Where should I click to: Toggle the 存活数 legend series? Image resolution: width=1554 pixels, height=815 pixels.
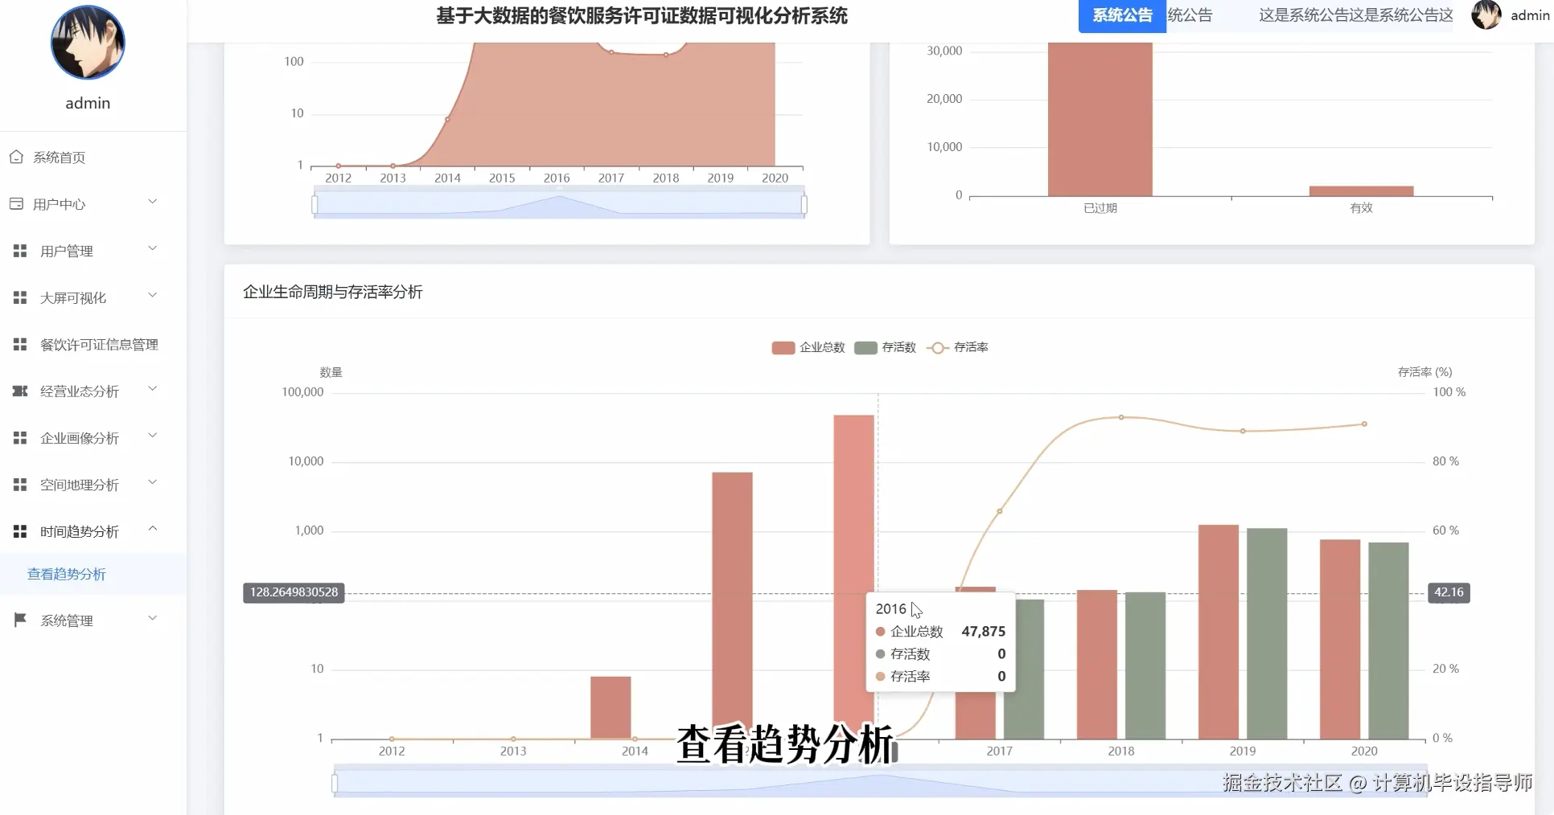tap(885, 347)
